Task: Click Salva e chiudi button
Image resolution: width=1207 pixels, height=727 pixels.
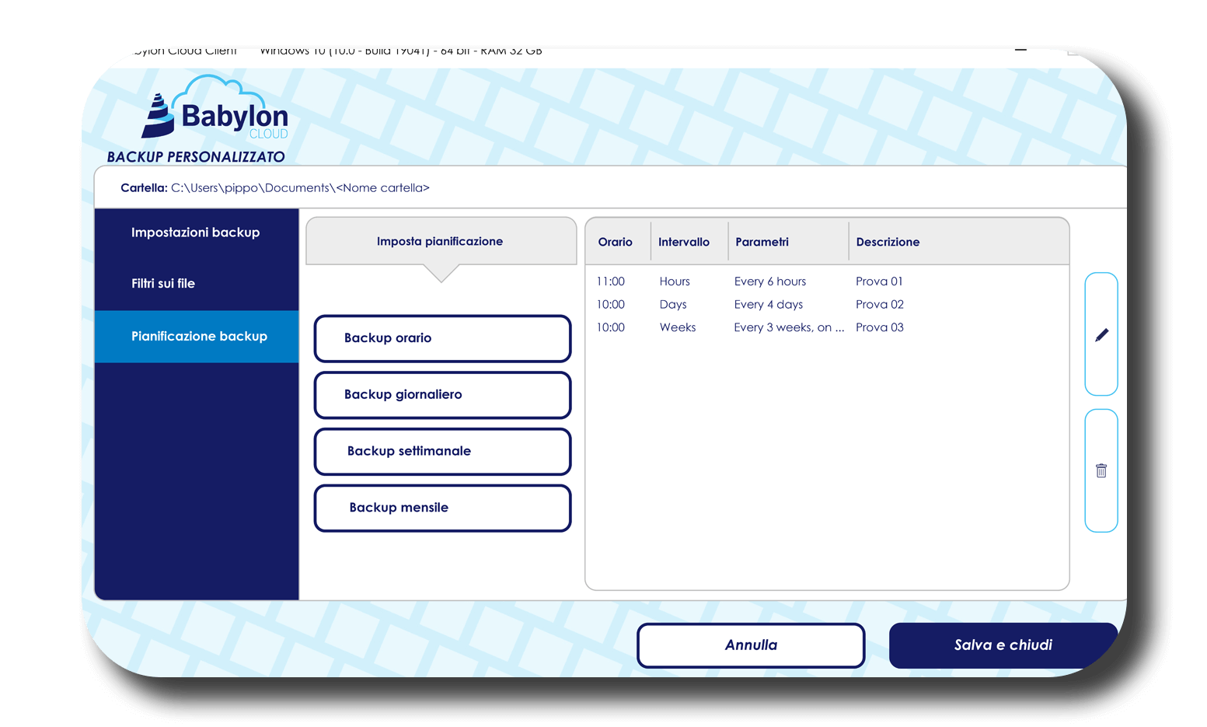Action: coord(1003,645)
